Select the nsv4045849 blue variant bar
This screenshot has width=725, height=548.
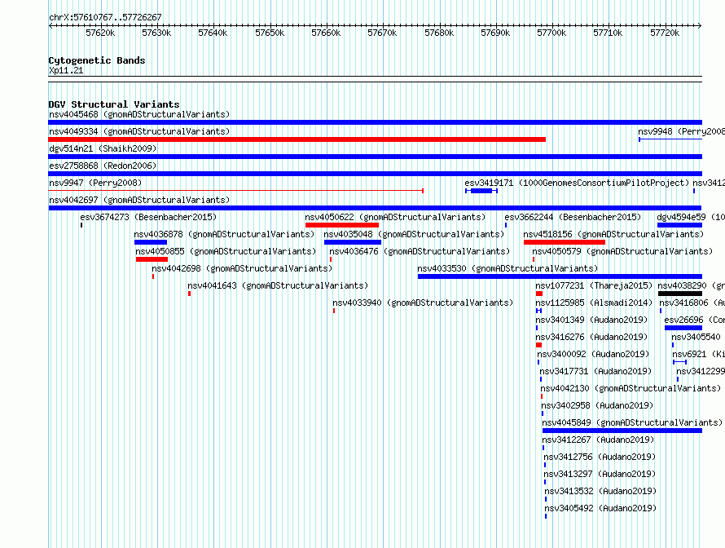(x=622, y=431)
